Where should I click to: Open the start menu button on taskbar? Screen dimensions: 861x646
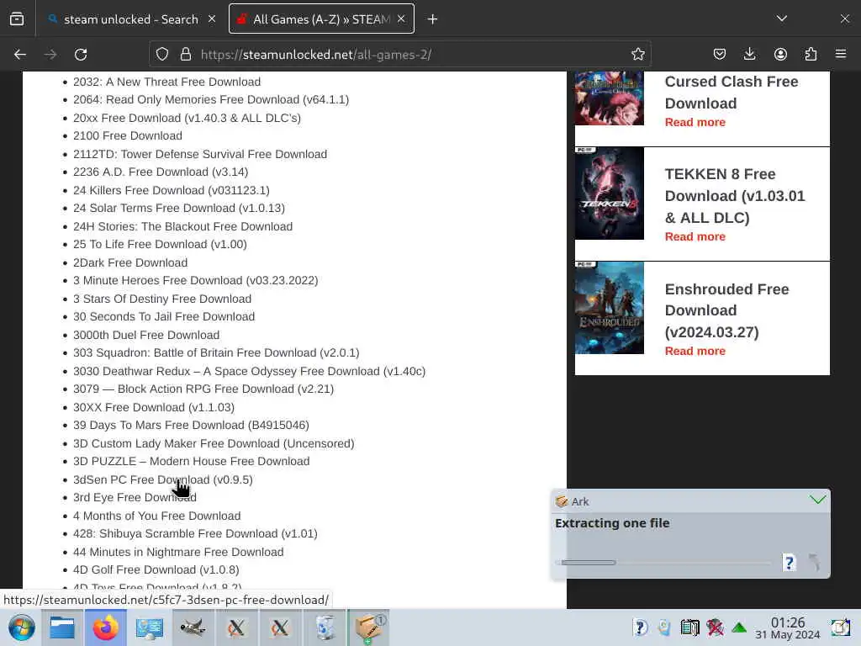(x=21, y=627)
